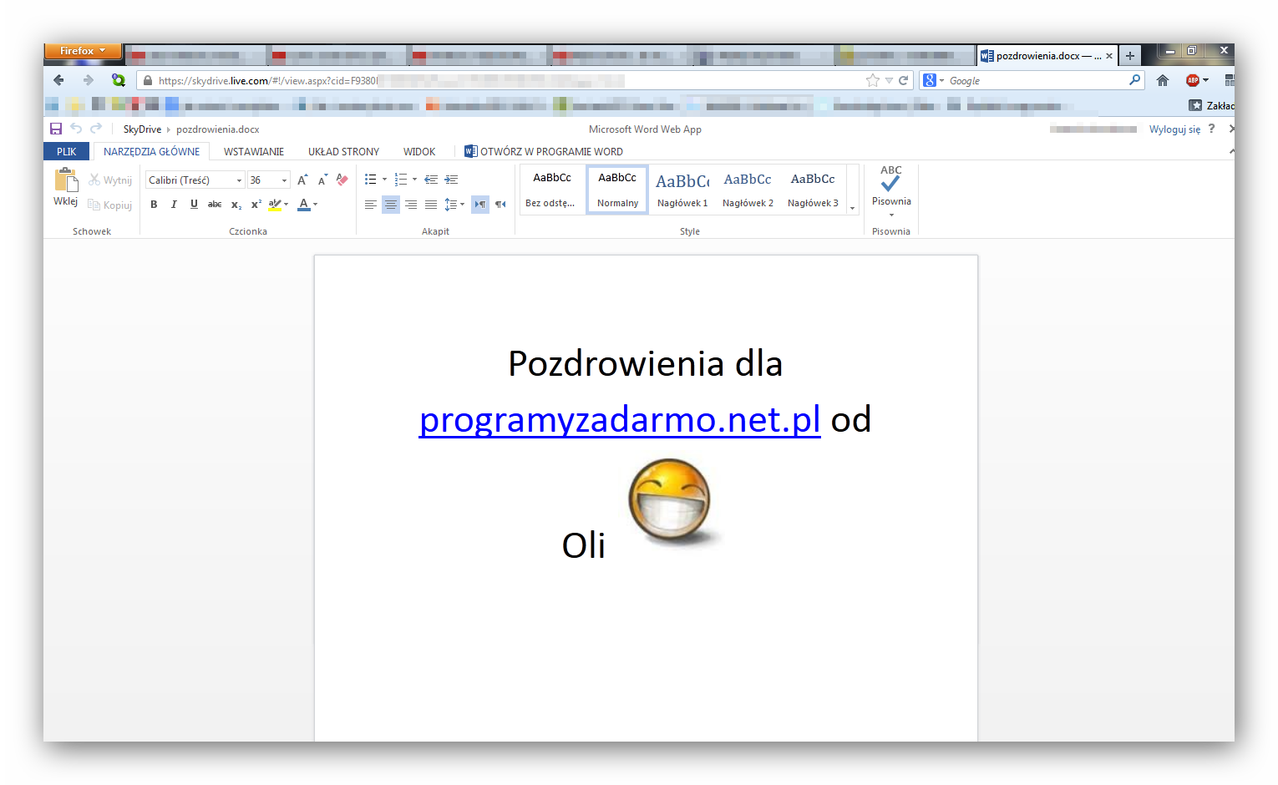Viewport: 1278px width, 785px height.
Task: Apply the Nagłówek 1 style
Action: pyautogui.click(x=682, y=190)
